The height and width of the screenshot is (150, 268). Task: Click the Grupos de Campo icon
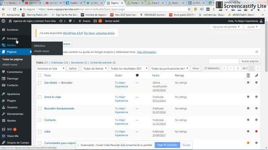[x=4, y=142]
